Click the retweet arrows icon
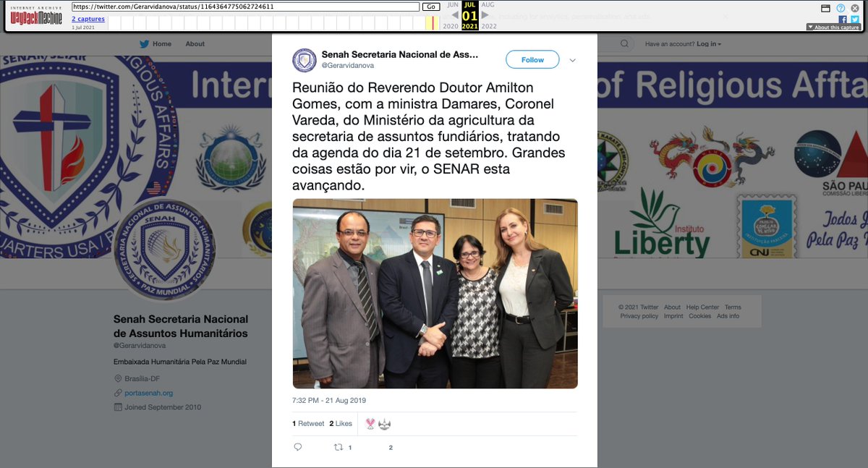Image resolution: width=868 pixels, height=468 pixels. (338, 447)
